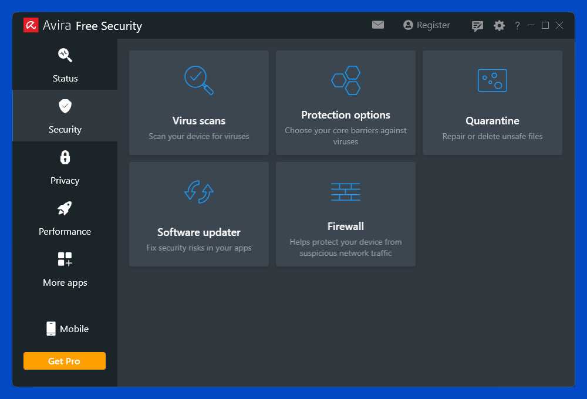Open the Privacy sidebar label

[x=65, y=180]
